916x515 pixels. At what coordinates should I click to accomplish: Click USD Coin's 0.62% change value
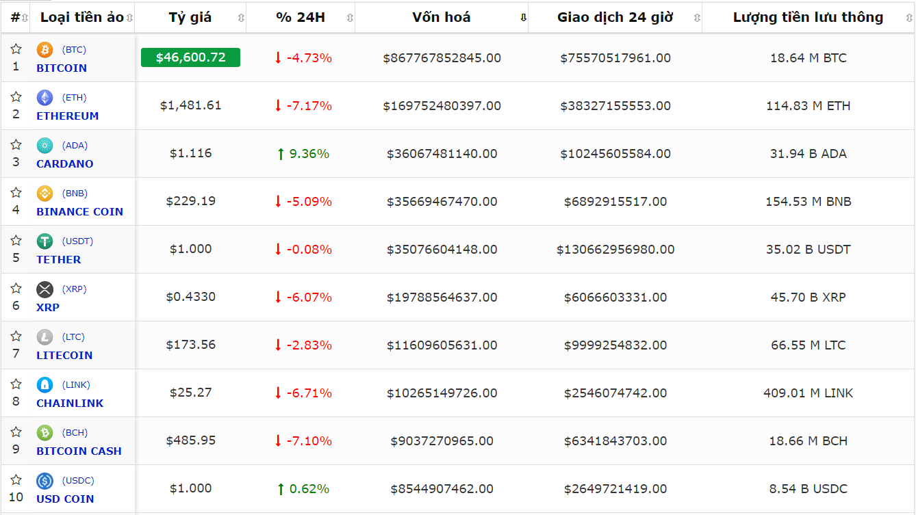coord(309,489)
